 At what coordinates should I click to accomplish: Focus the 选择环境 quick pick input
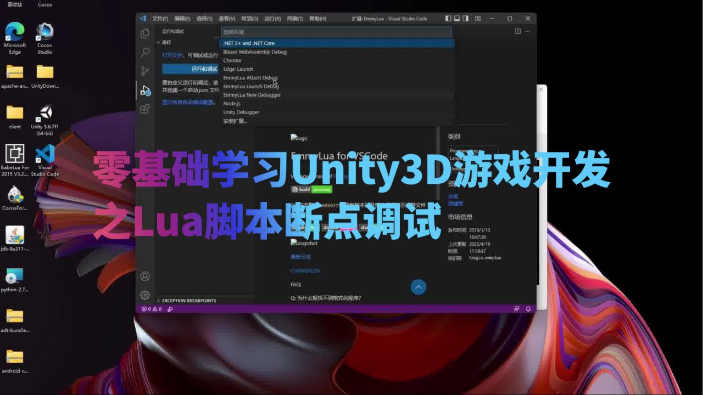(x=336, y=32)
